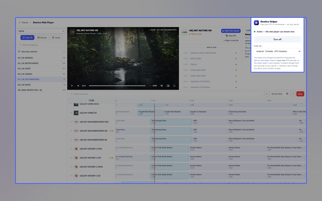Click the 3d catch-up badge on SKY HISTORY 2 HD
Screen dimensions: 322x201
[x=111, y=158]
